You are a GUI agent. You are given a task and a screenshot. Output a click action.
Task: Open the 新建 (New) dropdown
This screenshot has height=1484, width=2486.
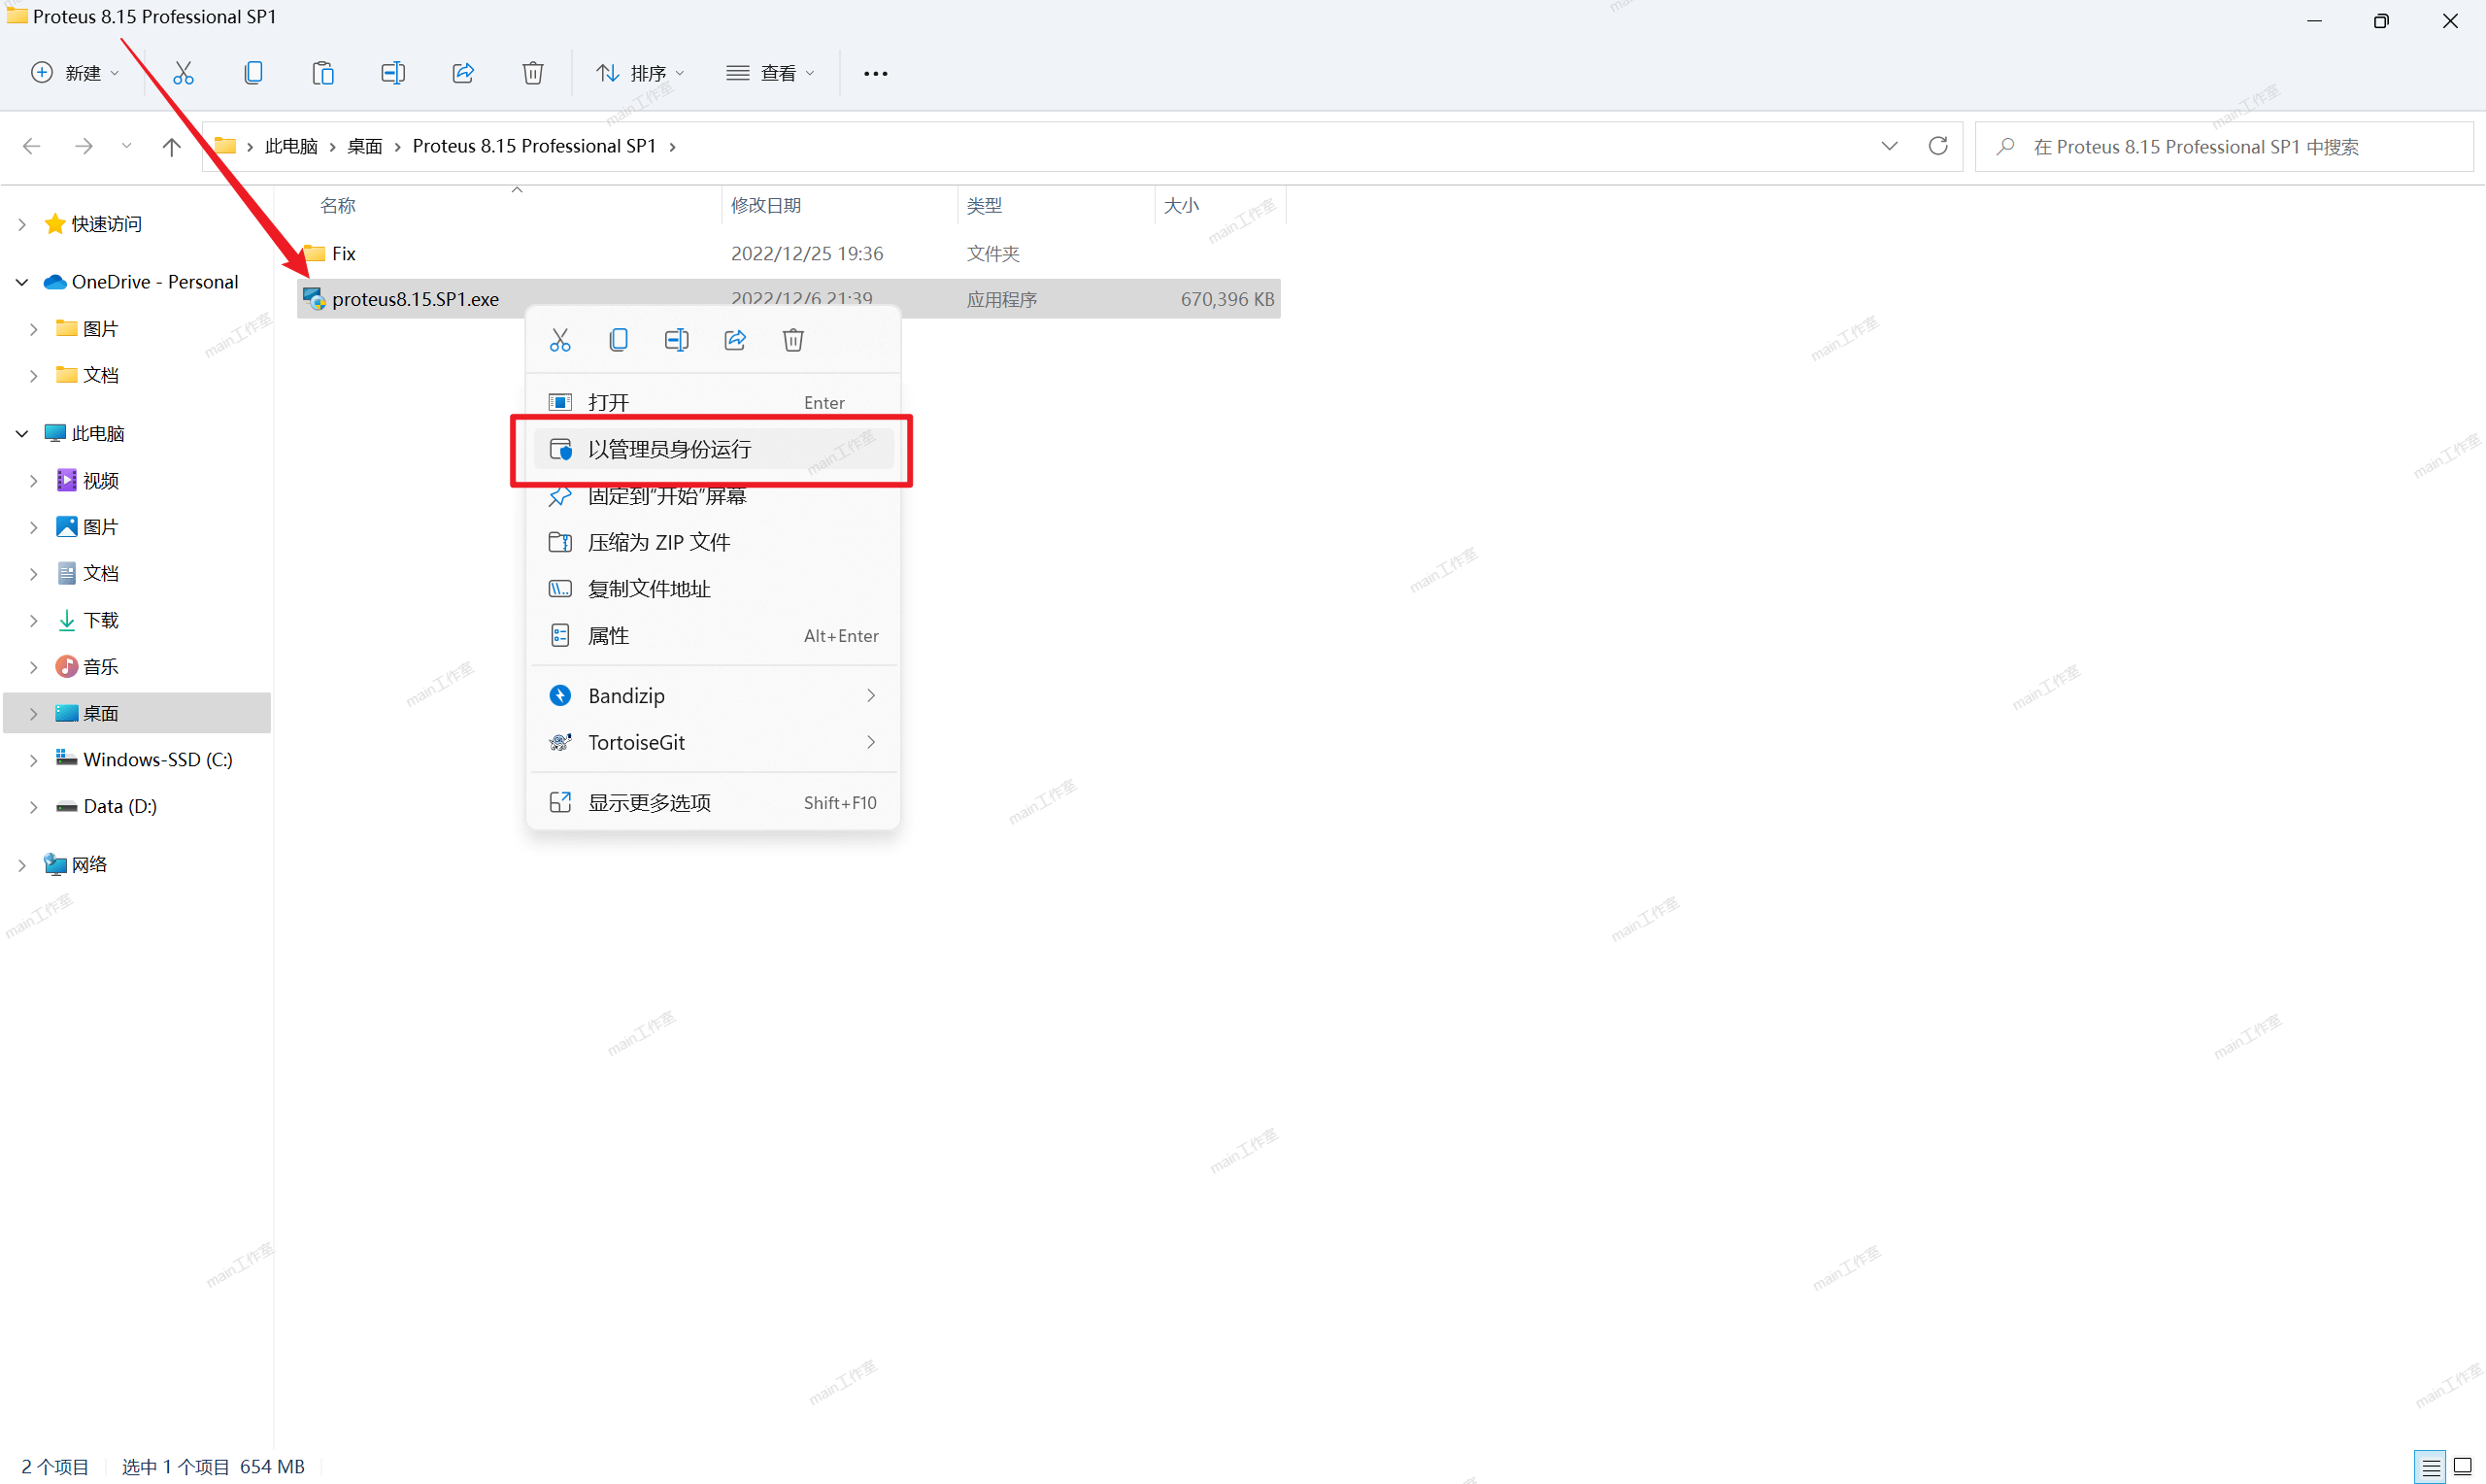tap(75, 73)
